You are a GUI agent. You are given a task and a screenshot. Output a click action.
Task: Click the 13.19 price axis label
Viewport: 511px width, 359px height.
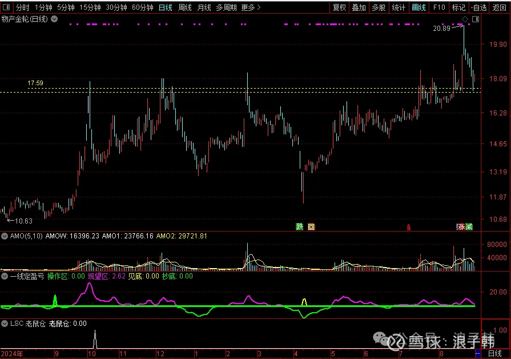click(x=498, y=171)
